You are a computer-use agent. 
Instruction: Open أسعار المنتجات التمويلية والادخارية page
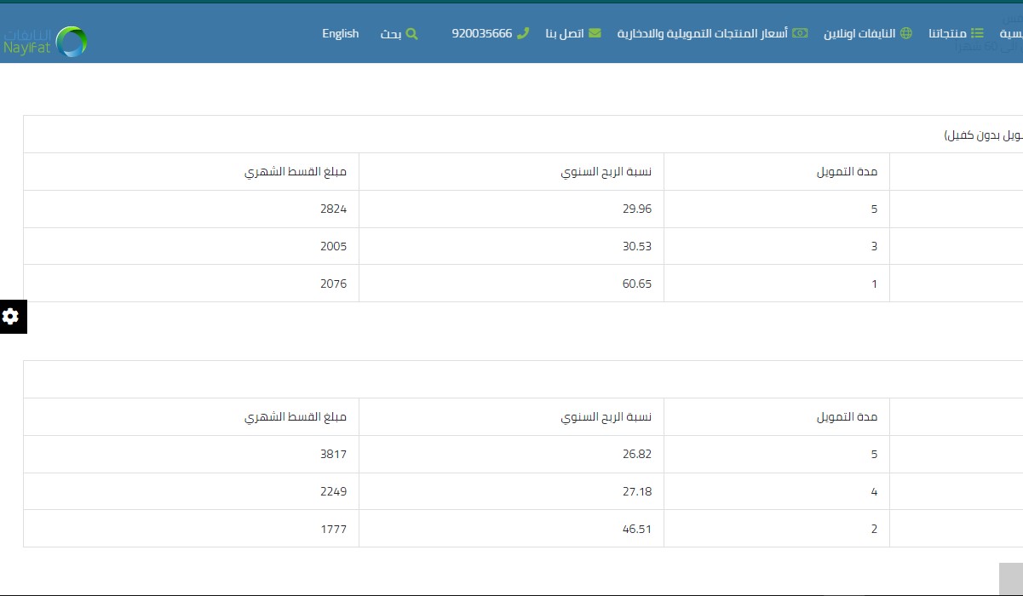(703, 34)
